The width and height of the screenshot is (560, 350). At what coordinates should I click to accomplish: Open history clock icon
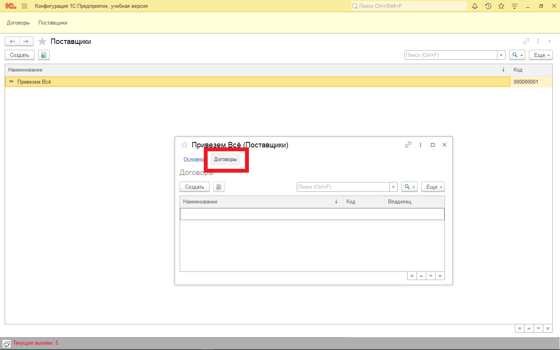click(x=488, y=6)
